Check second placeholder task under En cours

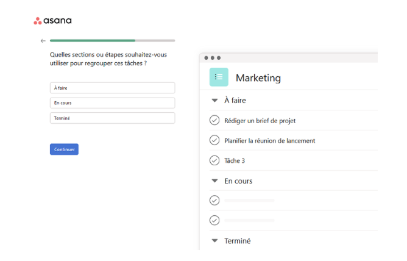click(x=214, y=220)
